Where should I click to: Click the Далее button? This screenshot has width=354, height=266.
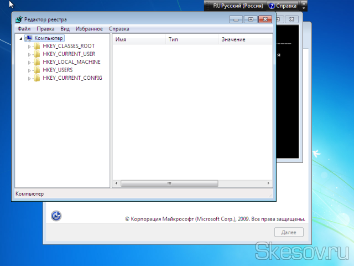point(288,232)
